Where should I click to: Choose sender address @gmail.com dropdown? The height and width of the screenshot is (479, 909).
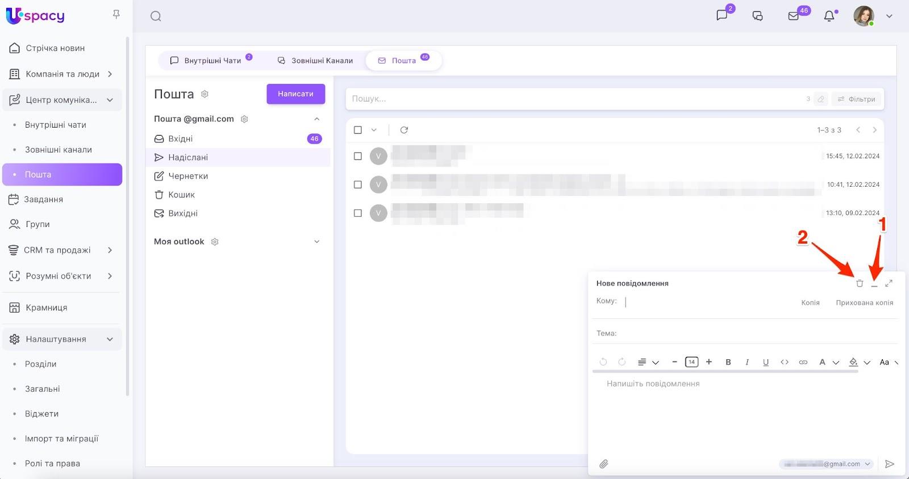[827, 464]
